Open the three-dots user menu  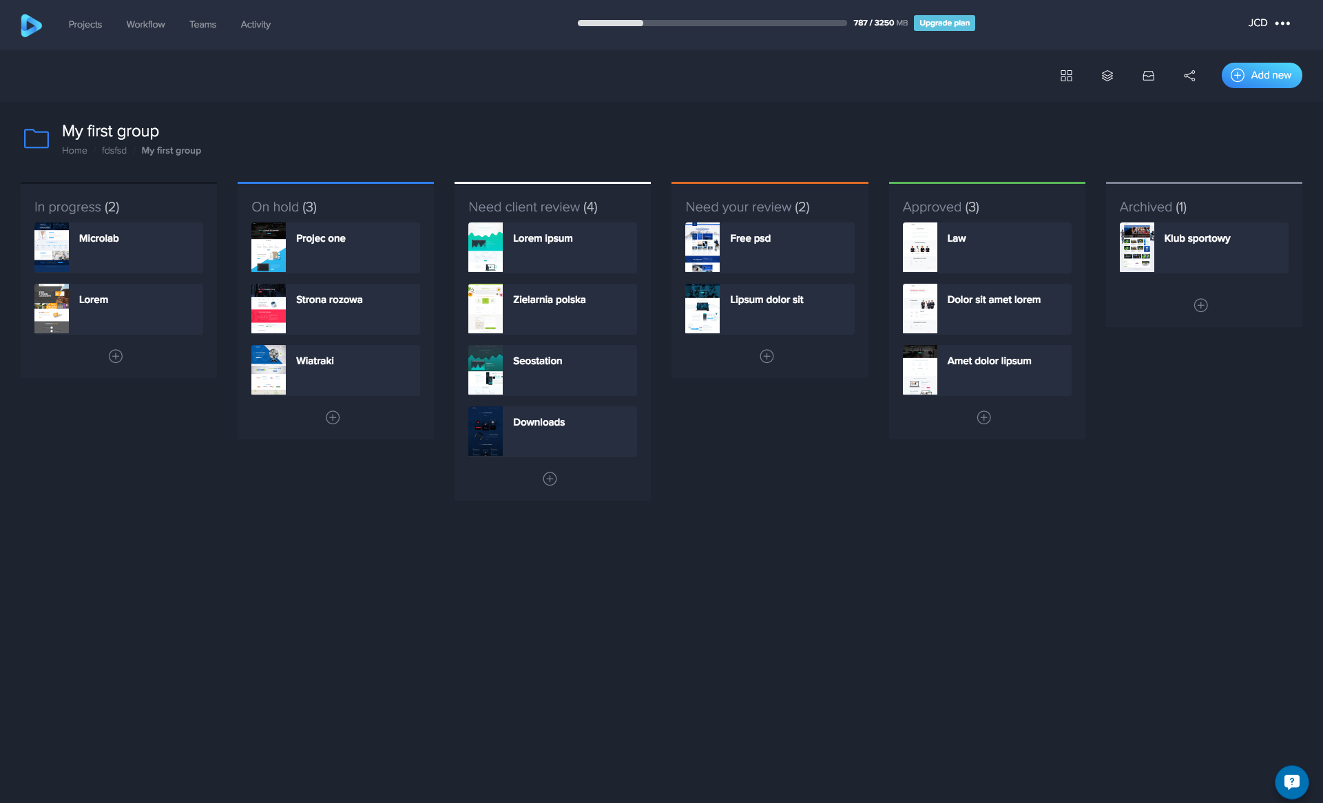click(x=1282, y=23)
